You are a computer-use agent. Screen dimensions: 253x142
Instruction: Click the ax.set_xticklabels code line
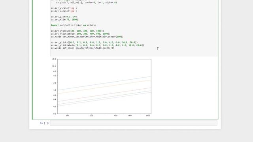pos(81,34)
